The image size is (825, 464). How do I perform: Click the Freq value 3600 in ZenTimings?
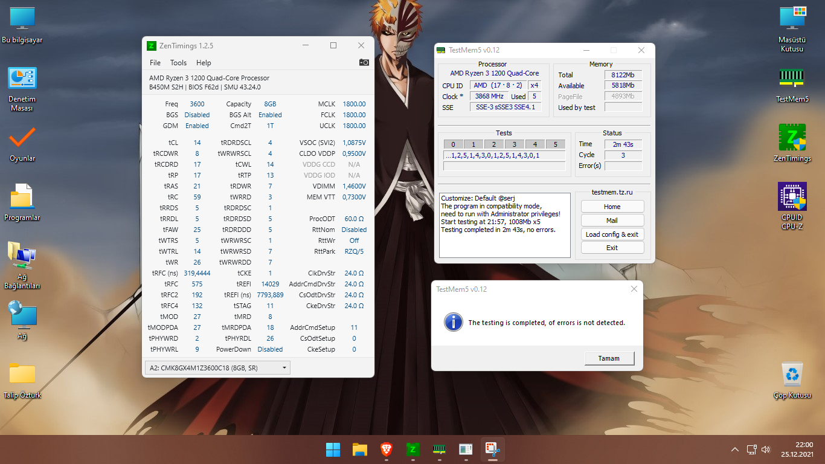pos(197,104)
